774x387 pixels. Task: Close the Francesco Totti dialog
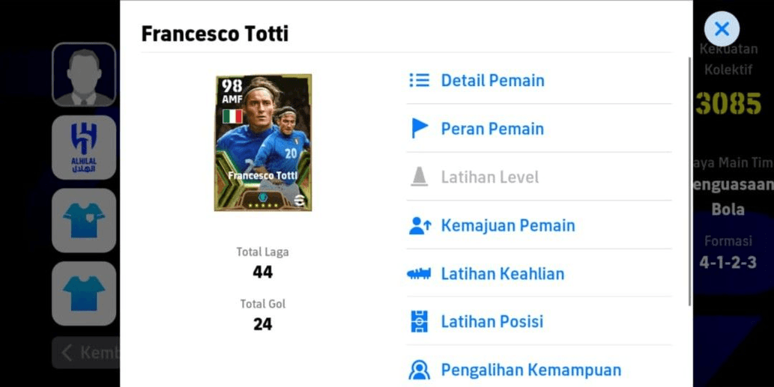tap(722, 29)
